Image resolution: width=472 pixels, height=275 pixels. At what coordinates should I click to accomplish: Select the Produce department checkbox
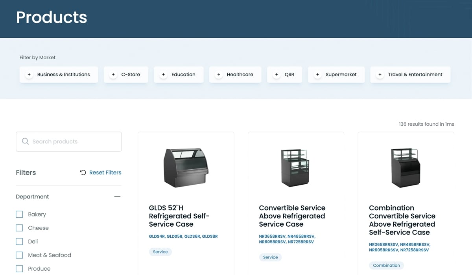click(x=19, y=269)
